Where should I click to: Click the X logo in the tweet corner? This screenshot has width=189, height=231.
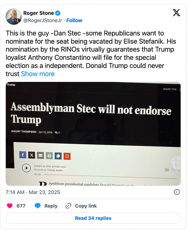[x=176, y=13]
